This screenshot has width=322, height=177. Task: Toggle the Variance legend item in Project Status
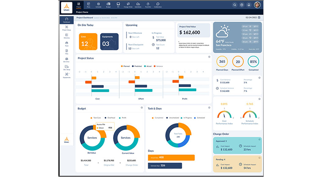click(x=158, y=66)
